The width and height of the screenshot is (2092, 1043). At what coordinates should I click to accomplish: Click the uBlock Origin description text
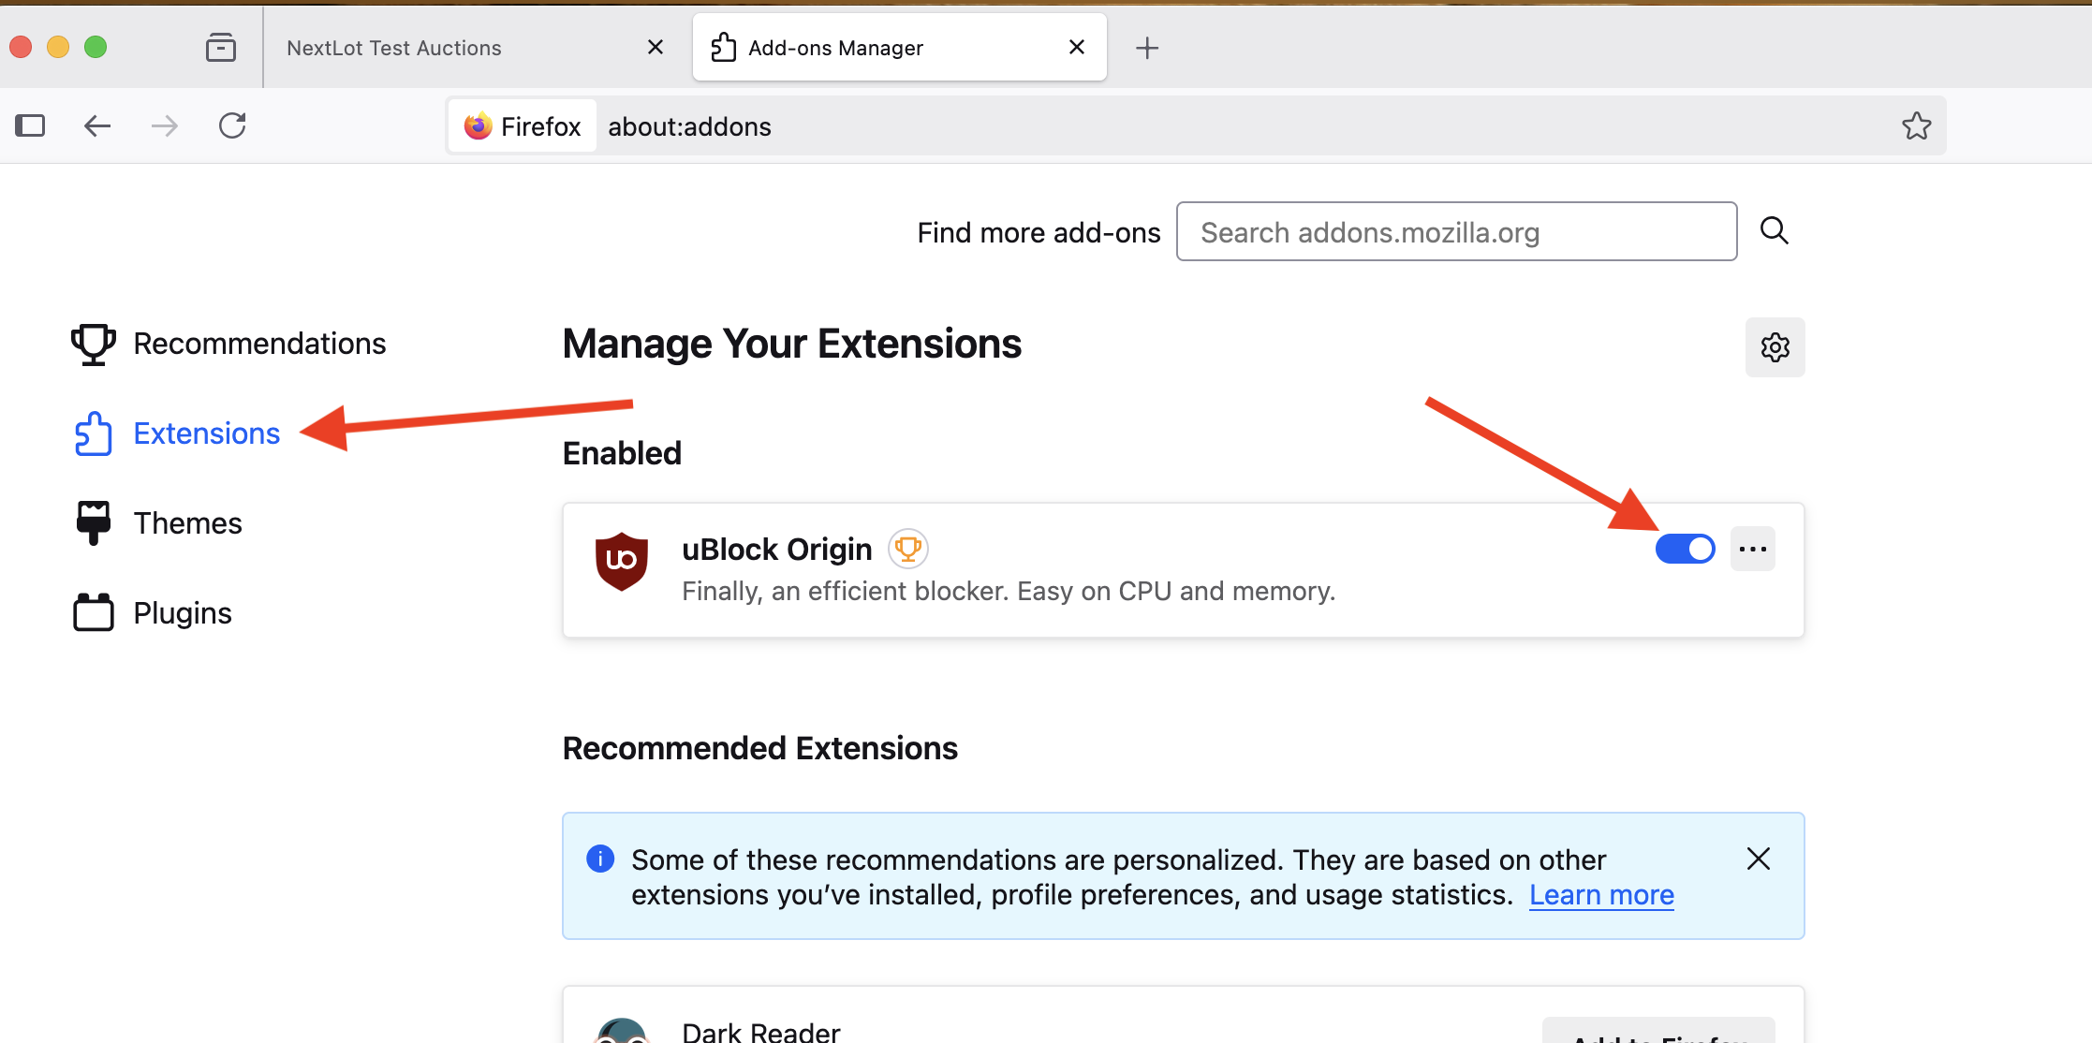(x=1009, y=592)
